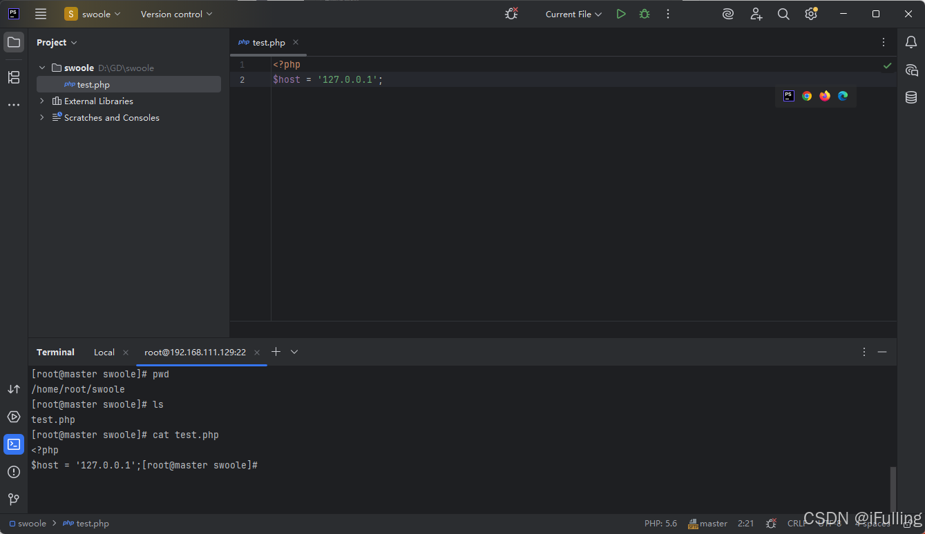
Task: Change PHP: 5.6 language level
Action: pyautogui.click(x=660, y=524)
